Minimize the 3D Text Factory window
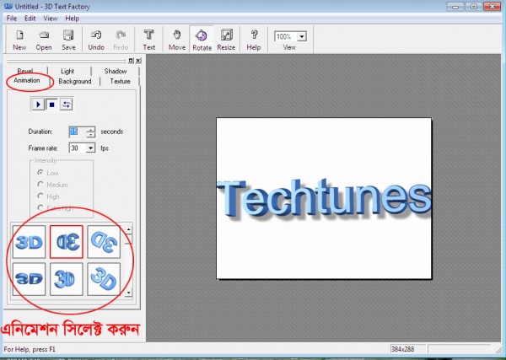506x360 pixels. coord(455,7)
